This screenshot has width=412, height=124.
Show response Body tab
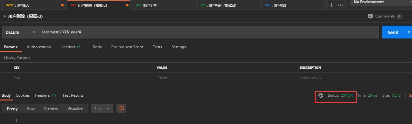coord(6,95)
